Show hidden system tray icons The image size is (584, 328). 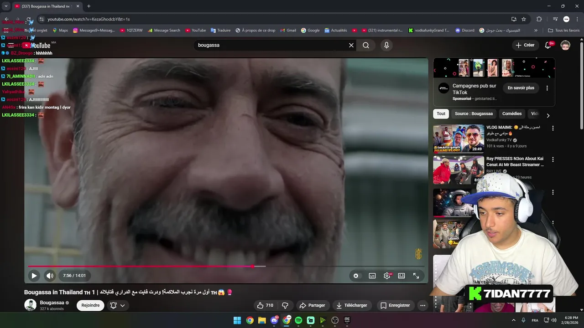click(513, 320)
